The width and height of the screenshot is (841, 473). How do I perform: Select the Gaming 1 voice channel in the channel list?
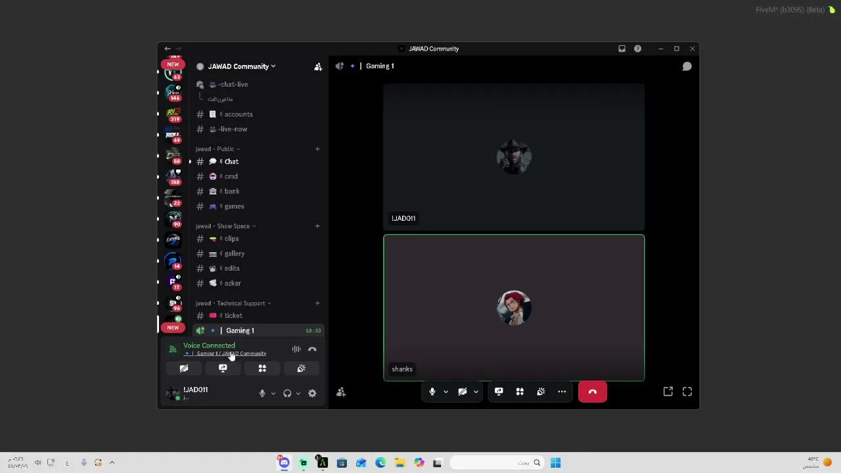[x=258, y=330]
